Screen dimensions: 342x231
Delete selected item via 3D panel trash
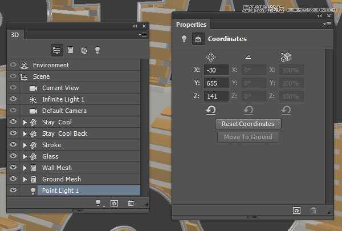pos(131,203)
